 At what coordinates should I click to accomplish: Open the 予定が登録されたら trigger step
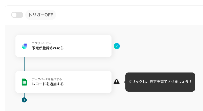[48, 48]
